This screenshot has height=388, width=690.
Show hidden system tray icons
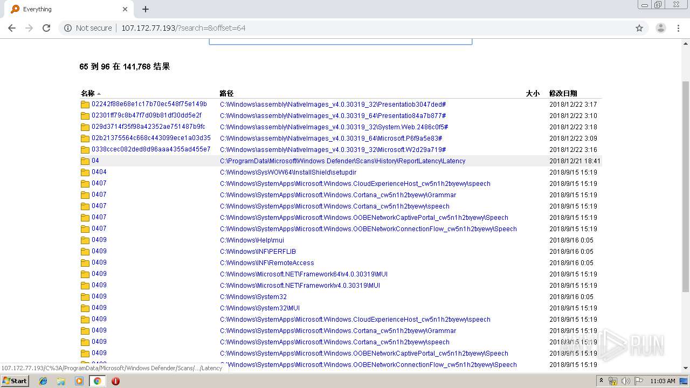click(x=602, y=381)
